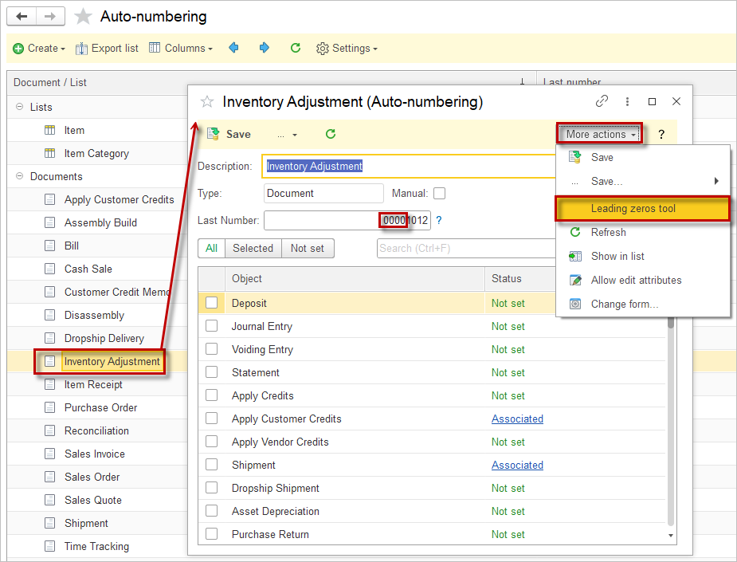
Task: Choose Leading zeros tool from menu
Action: point(633,209)
